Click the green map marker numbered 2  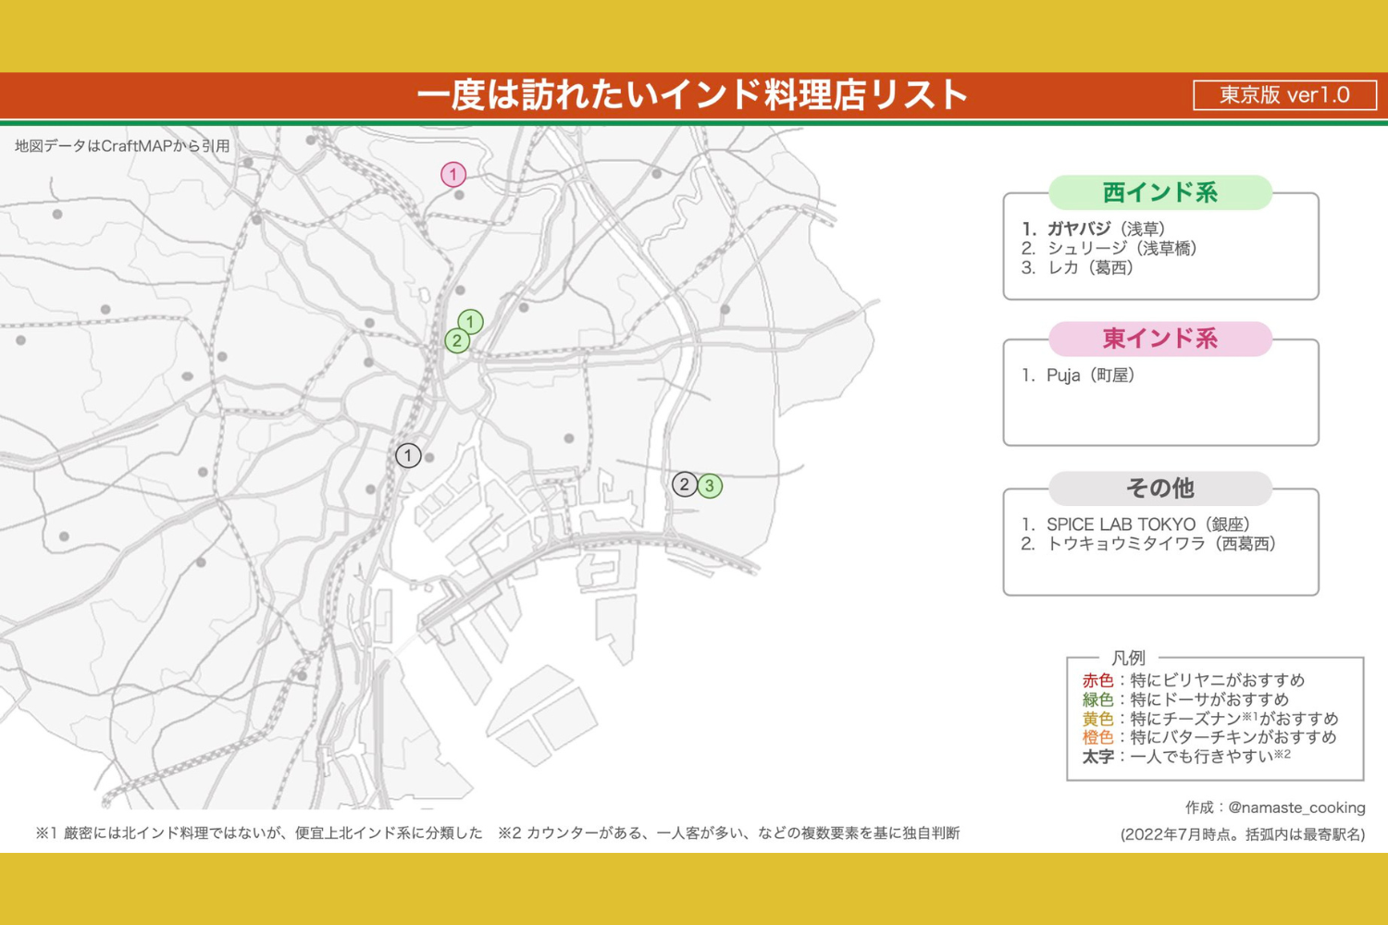coord(456,341)
